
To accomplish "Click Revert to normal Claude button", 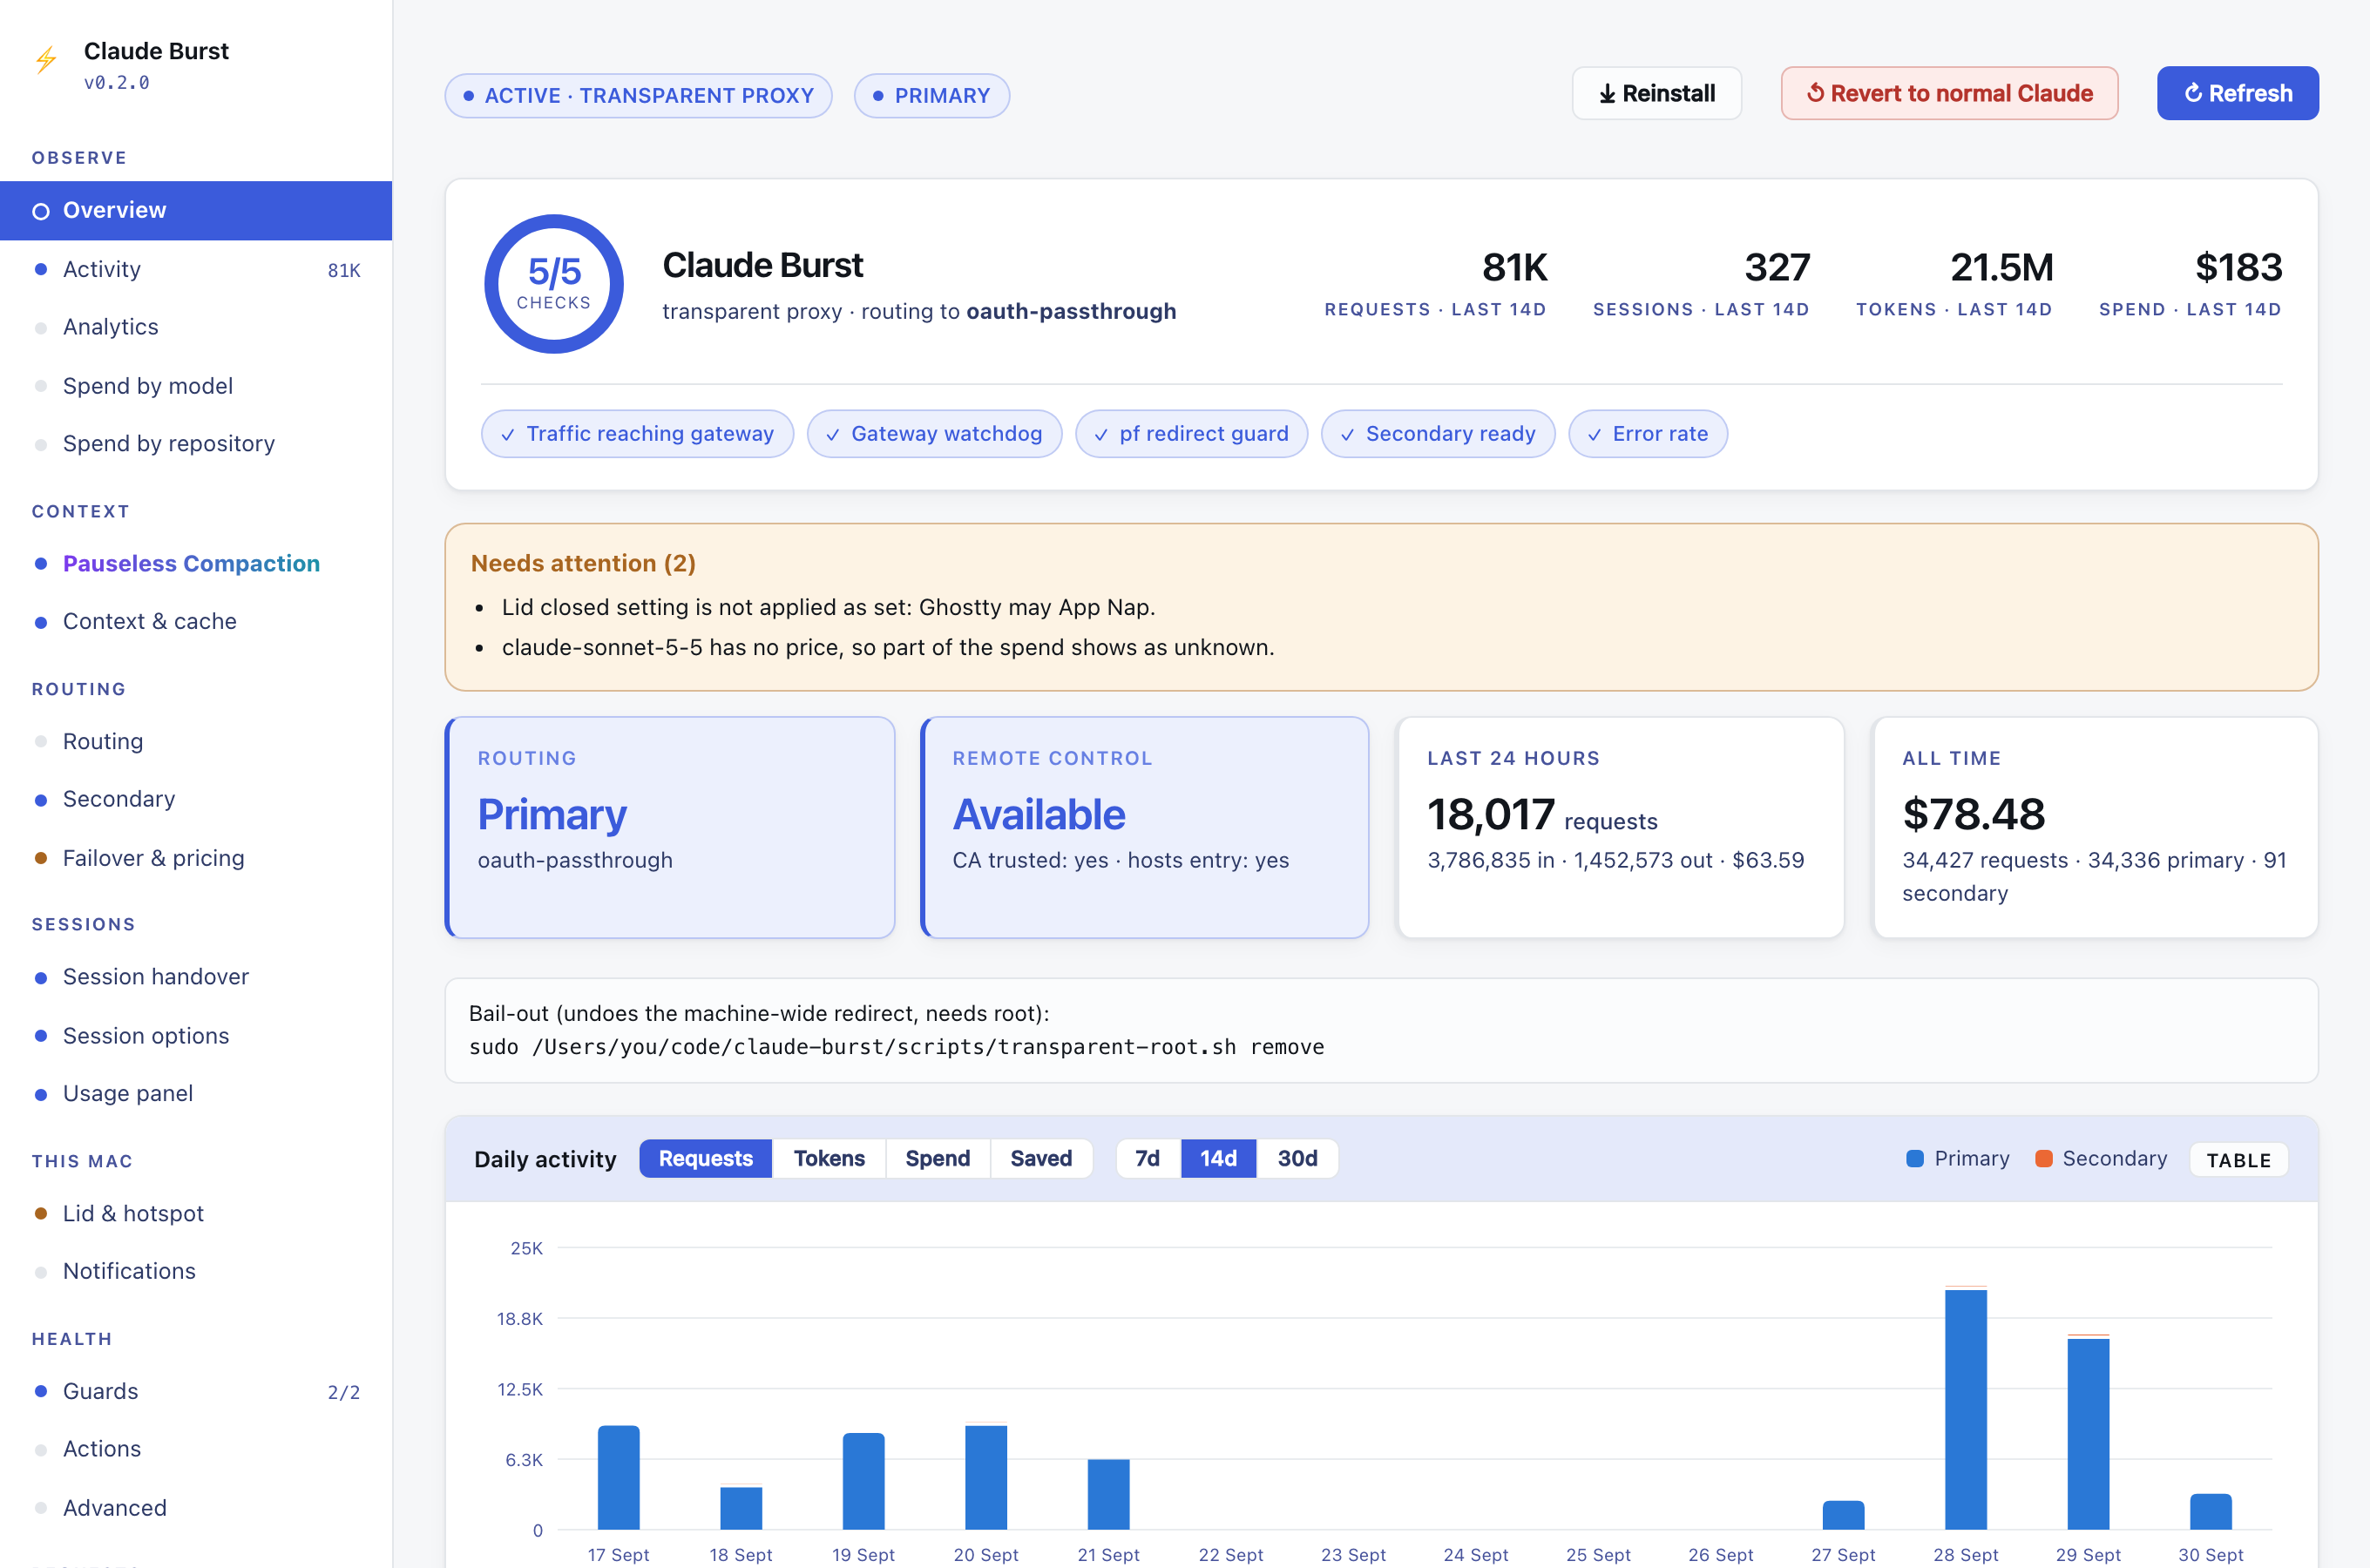I will (1949, 93).
